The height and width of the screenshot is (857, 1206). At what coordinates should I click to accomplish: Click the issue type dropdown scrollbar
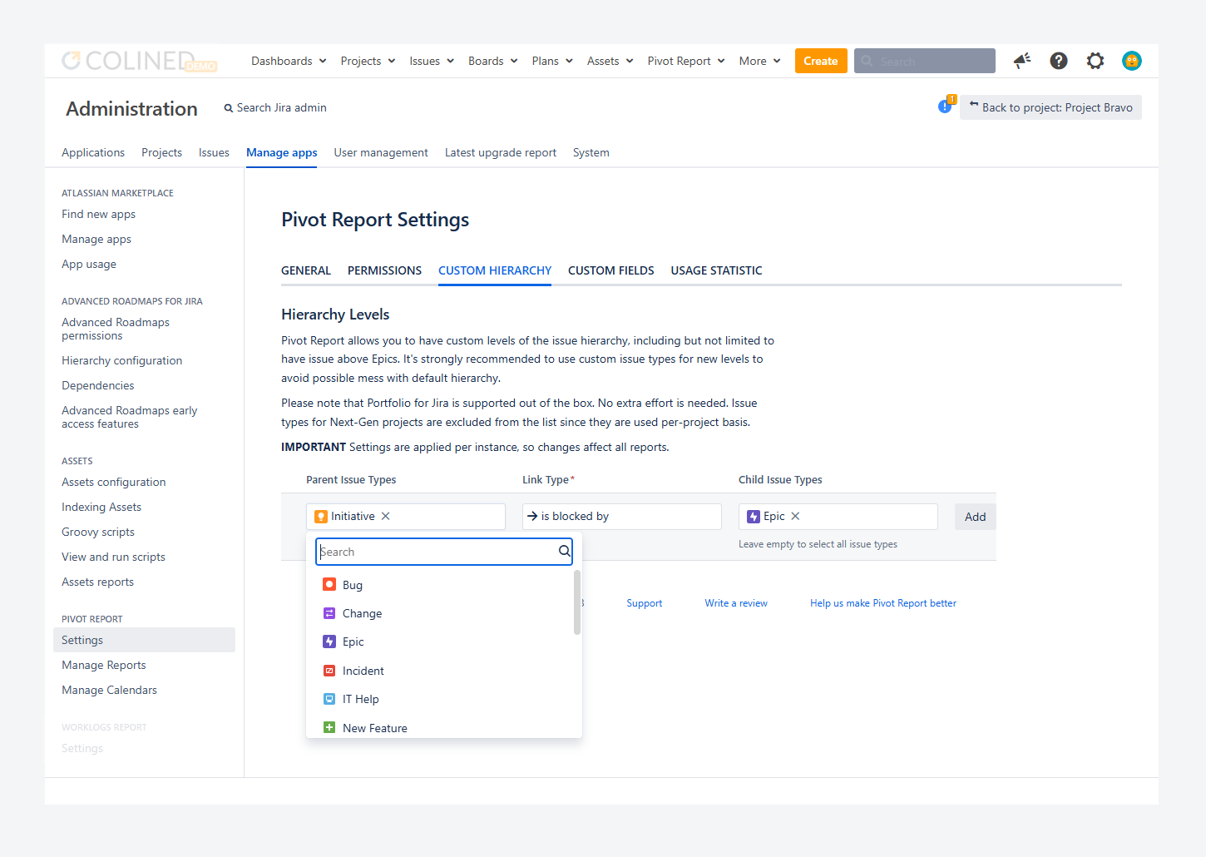pos(577,602)
